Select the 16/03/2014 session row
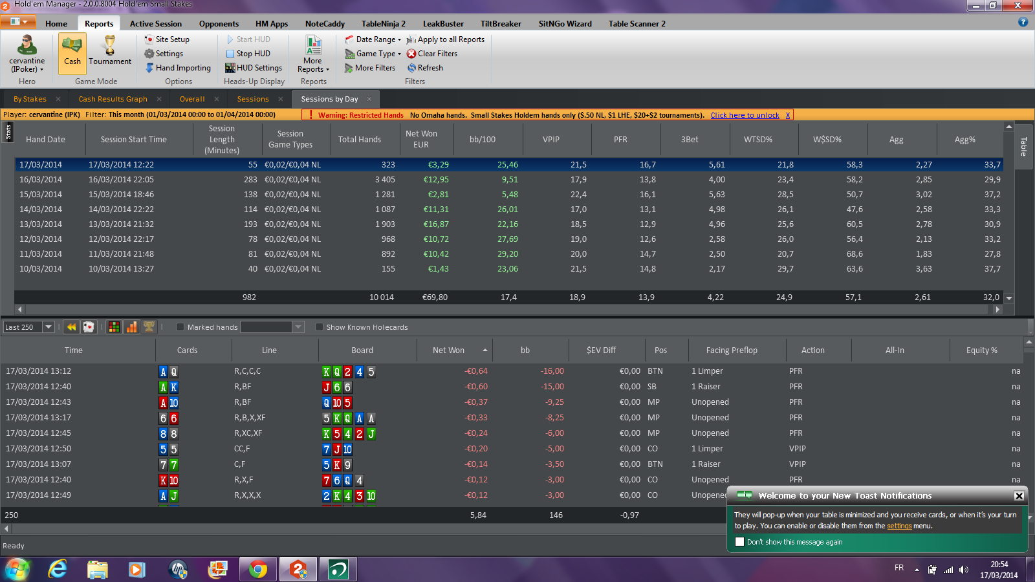 [x=510, y=179]
